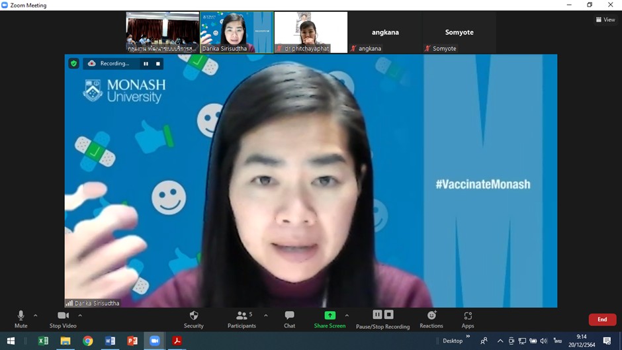Click the Desktop toolbar label on taskbar
The image size is (622, 350).
(x=452, y=341)
